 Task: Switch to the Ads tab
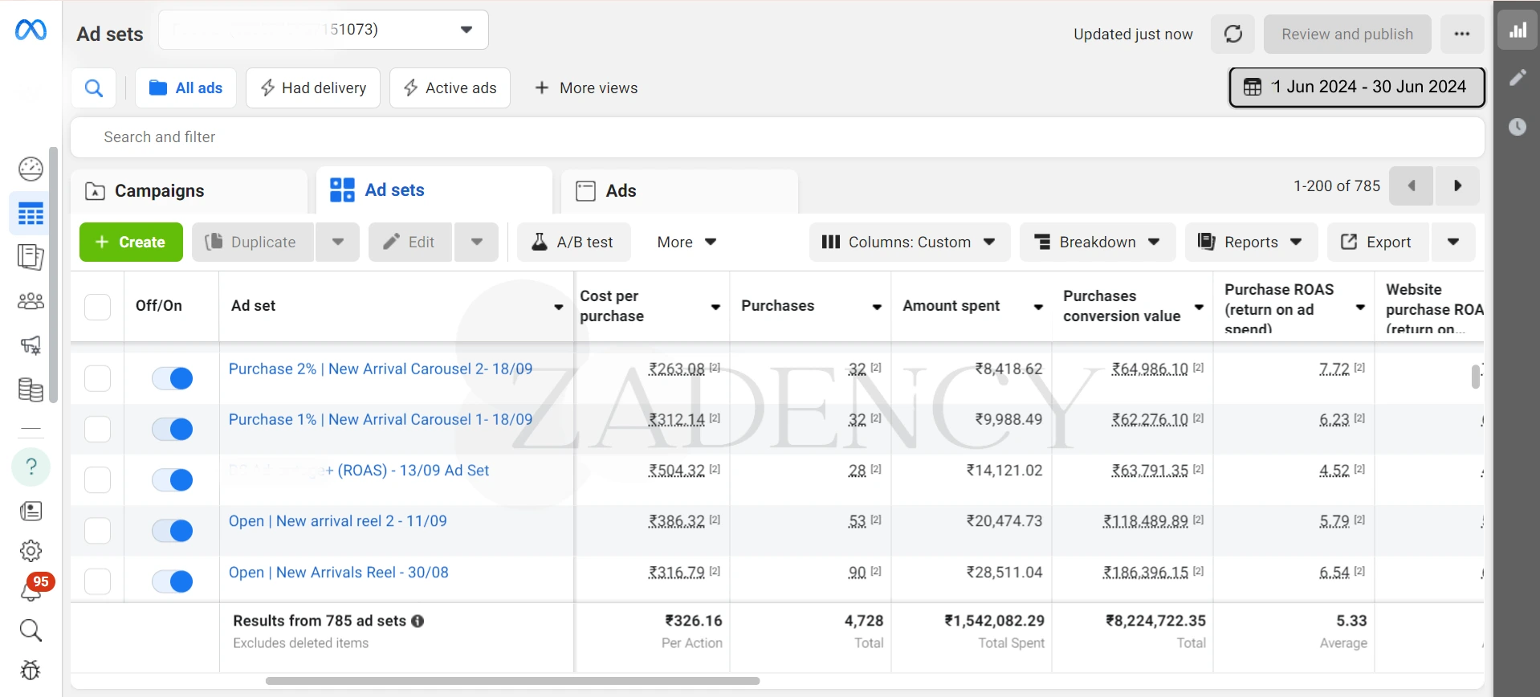(x=679, y=191)
